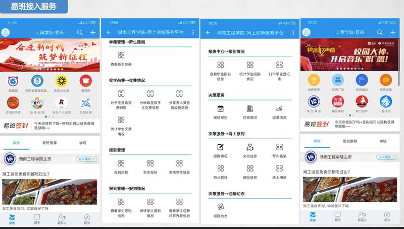404x229 pixels.
Task: Open 住宿情况 building icon
Action: click(249, 109)
